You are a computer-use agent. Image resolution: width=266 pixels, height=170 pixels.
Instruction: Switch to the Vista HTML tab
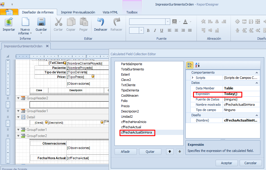[x=110, y=12]
